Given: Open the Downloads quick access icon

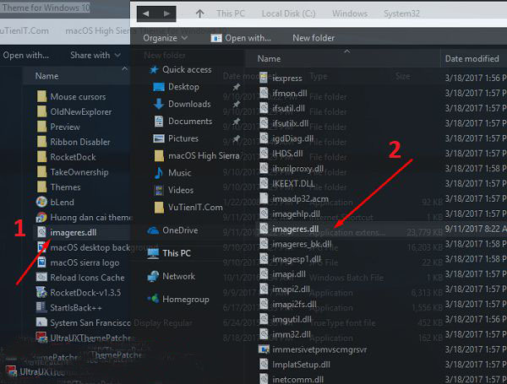Looking at the screenshot, I should point(159,104).
